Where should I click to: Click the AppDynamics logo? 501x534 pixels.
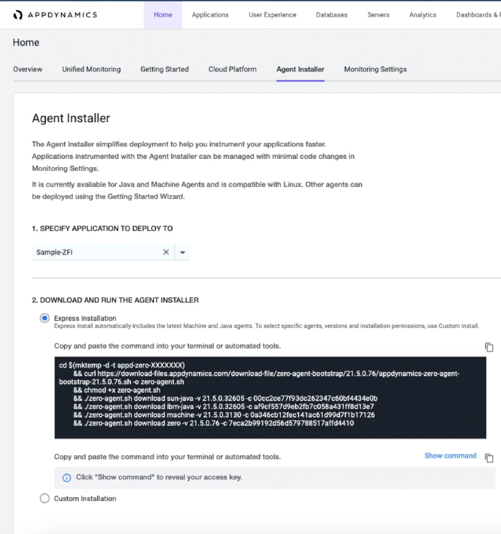click(x=55, y=15)
